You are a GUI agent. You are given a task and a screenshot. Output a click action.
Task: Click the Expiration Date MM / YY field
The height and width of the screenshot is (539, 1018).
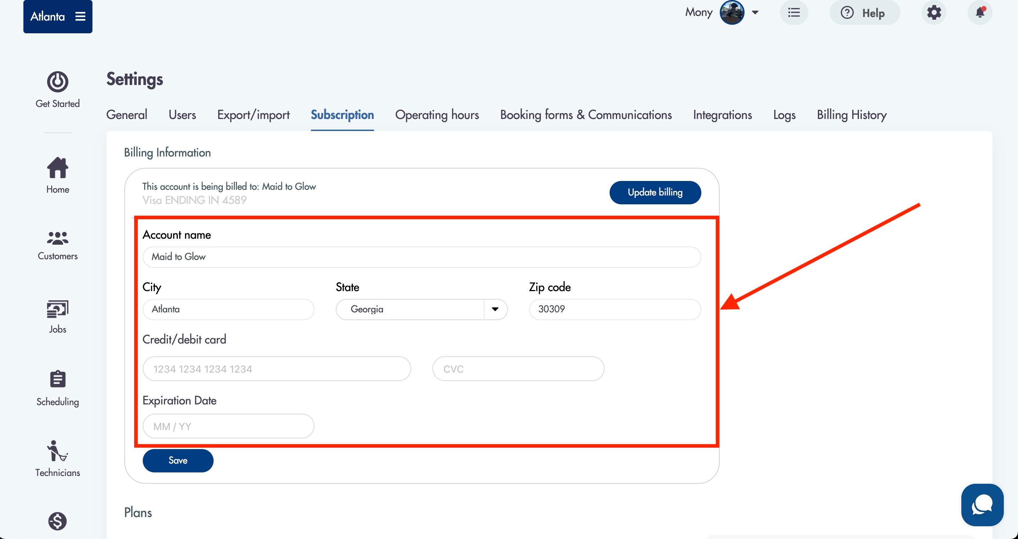[228, 426]
